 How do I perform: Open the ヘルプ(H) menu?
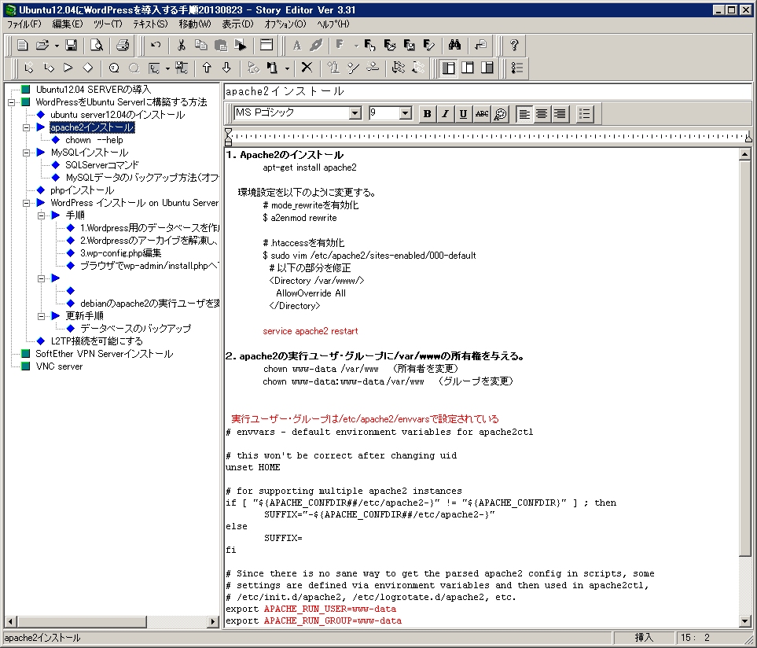coord(333,24)
